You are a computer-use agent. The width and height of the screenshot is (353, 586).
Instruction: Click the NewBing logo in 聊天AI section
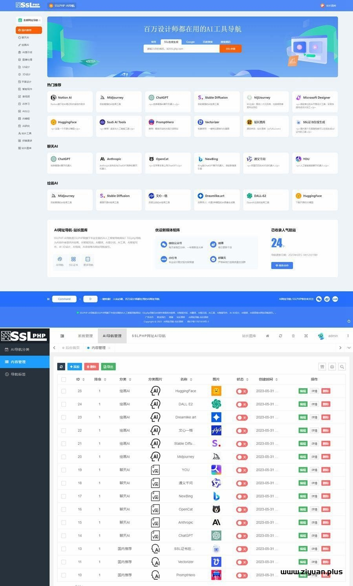[x=200, y=159]
